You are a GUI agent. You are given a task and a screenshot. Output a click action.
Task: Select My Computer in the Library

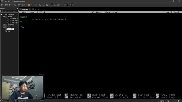[x=9, y=14]
